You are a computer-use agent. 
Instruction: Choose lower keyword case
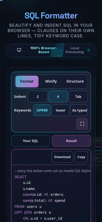click(60, 110)
